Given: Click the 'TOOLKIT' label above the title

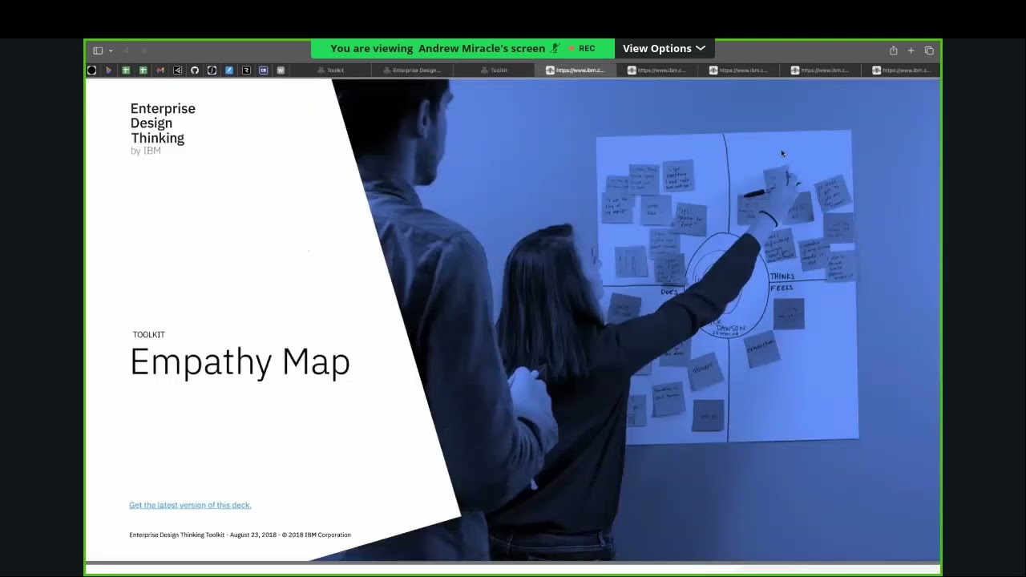Looking at the screenshot, I should (x=149, y=335).
